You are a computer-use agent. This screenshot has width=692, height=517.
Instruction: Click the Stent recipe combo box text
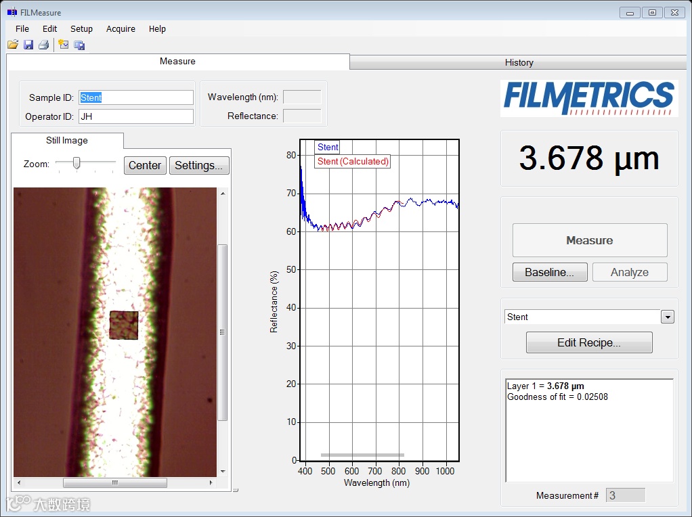582,317
